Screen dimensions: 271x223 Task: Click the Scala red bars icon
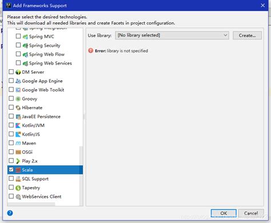pyautogui.click(x=18, y=170)
